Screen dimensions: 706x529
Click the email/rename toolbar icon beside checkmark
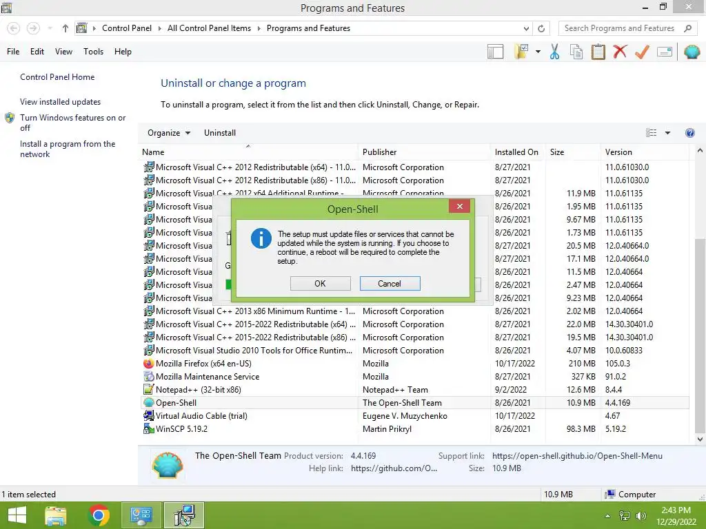click(x=665, y=52)
